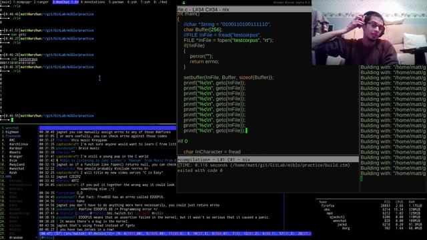
Task: Open the #weechat channel buffer
Action: tap(17, 169)
